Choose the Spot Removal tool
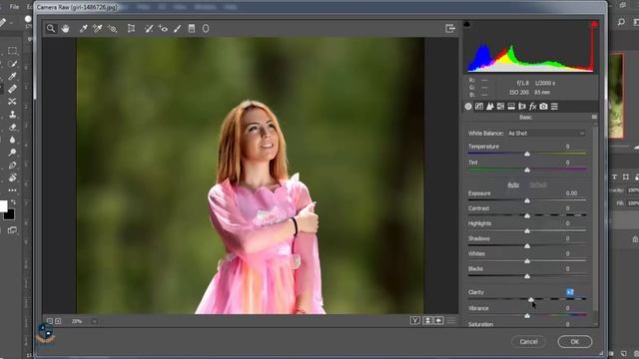This screenshot has width=639, height=359. point(149,29)
